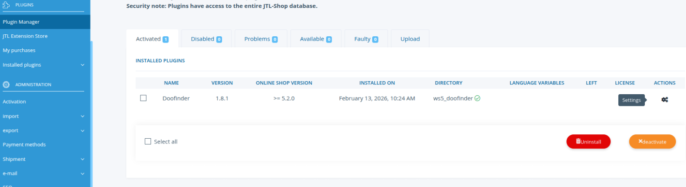Switch to the Activated tab

[152, 39]
